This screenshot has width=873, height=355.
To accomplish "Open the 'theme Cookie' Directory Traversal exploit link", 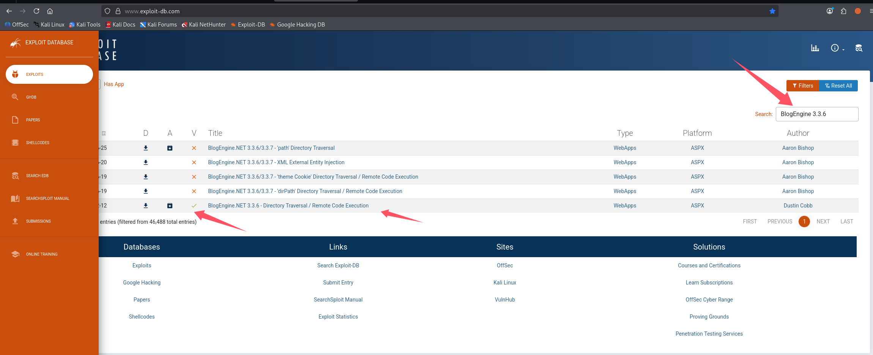I will [313, 177].
